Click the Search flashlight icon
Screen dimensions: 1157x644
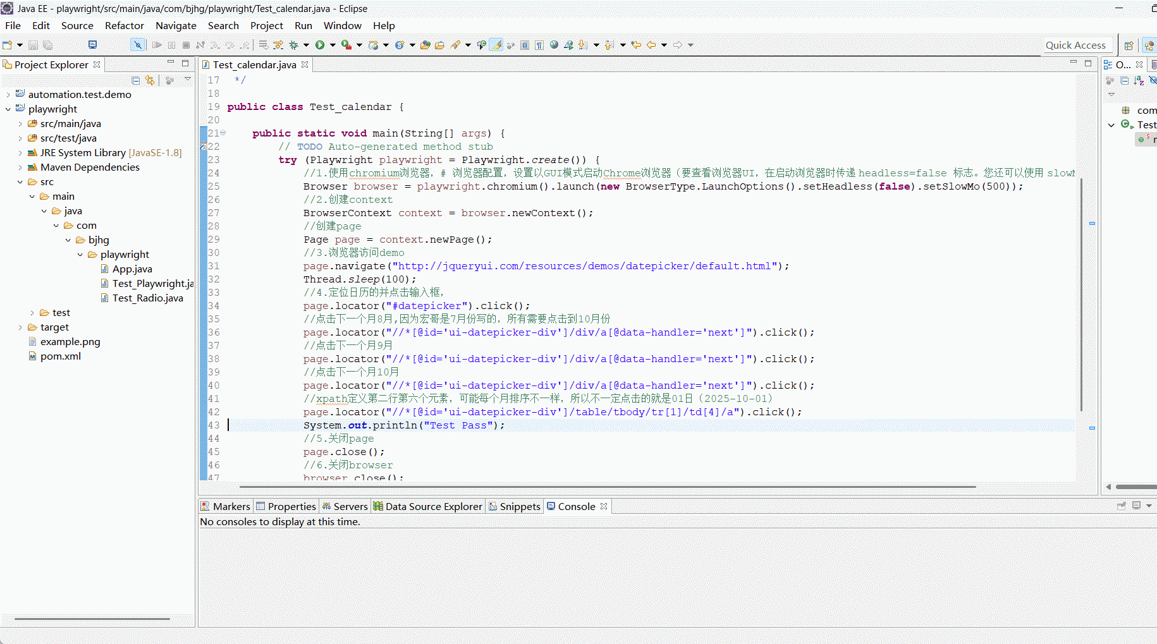coord(455,45)
